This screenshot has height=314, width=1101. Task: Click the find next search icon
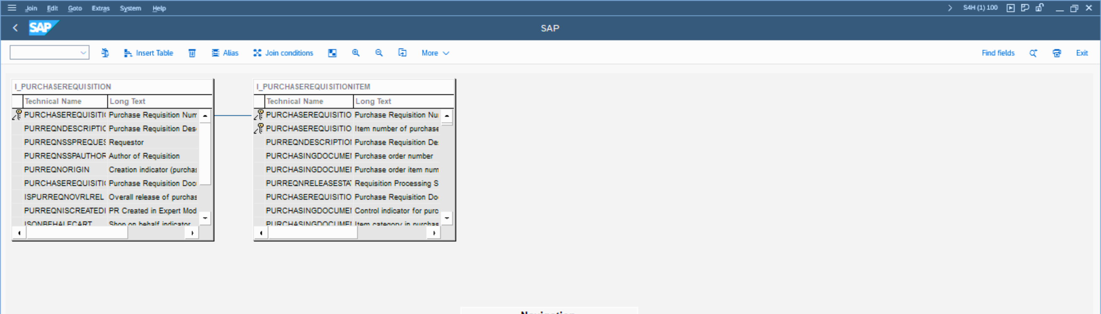click(1033, 53)
